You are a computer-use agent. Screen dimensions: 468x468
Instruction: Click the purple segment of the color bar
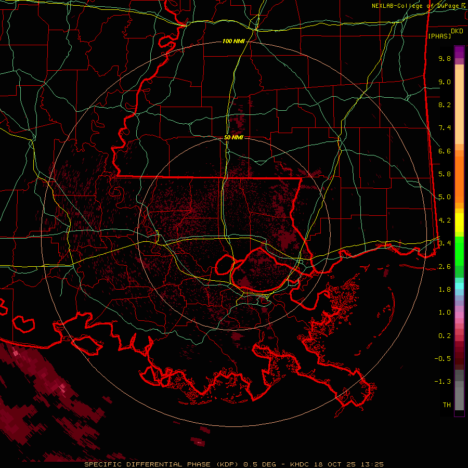459,52
